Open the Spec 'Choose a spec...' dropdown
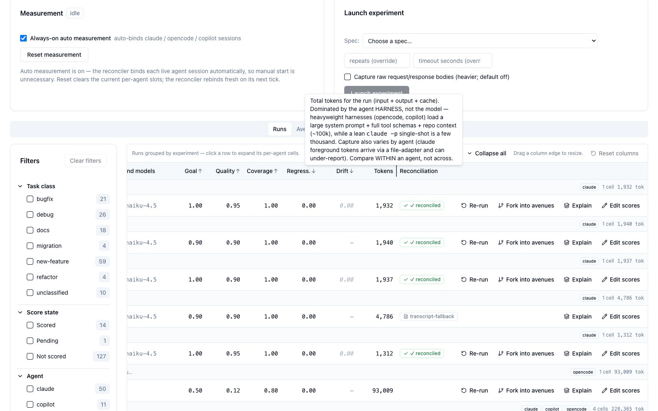This screenshot has height=411, width=658. (480, 41)
